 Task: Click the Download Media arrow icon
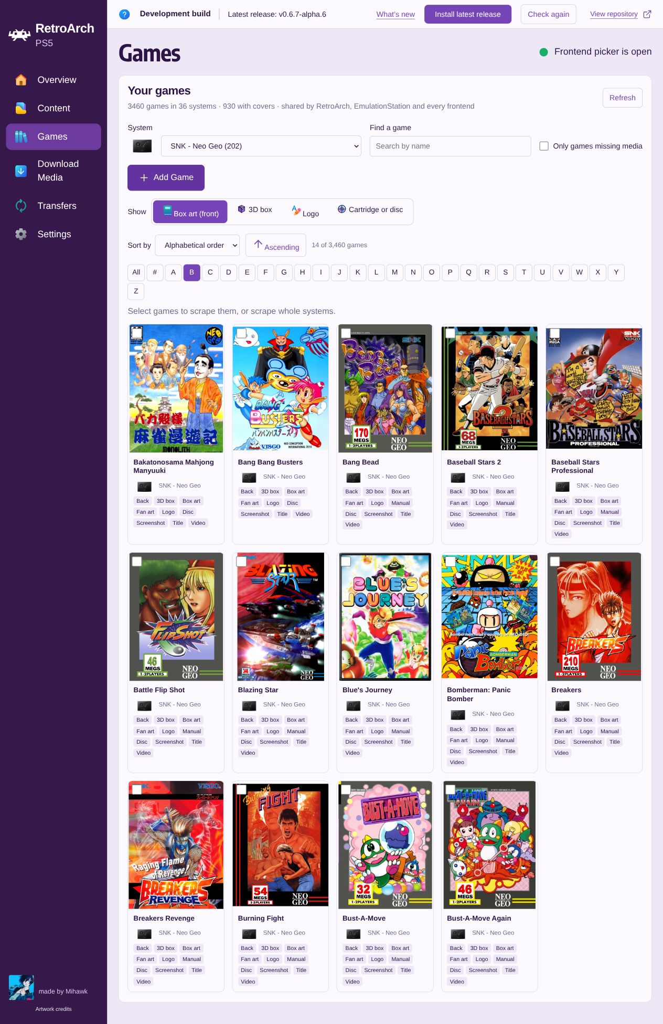pos(21,171)
